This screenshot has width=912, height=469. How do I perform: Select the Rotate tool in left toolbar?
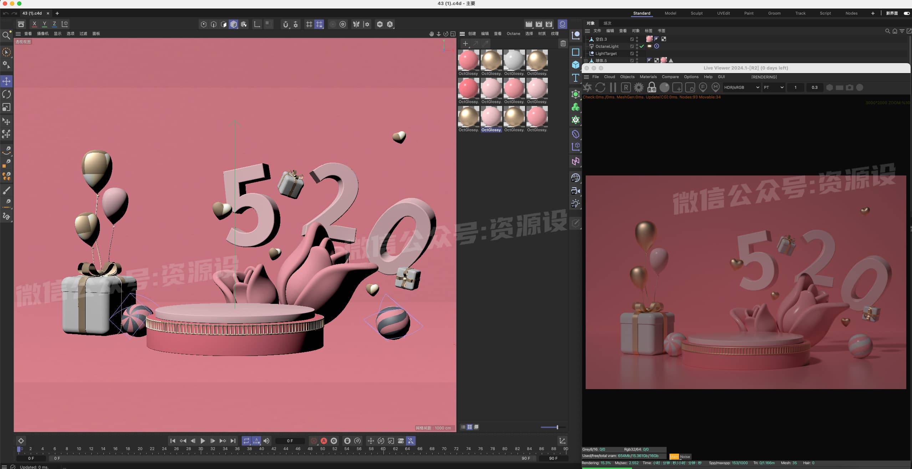pyautogui.click(x=6, y=94)
